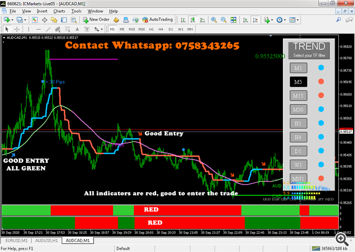Select the text label tool
Screen dimensions: 355x252
coord(87,29)
